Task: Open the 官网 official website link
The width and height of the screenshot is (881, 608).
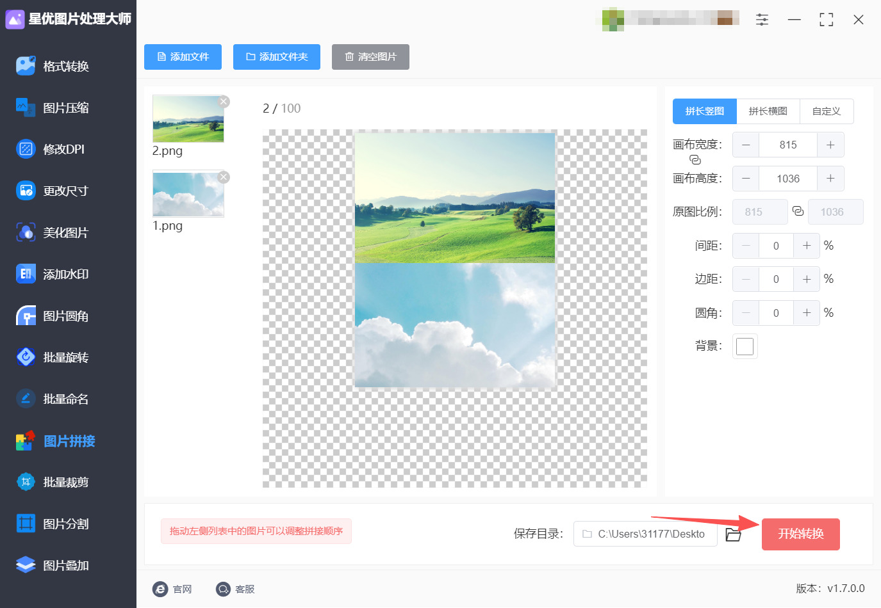Action: click(x=173, y=589)
